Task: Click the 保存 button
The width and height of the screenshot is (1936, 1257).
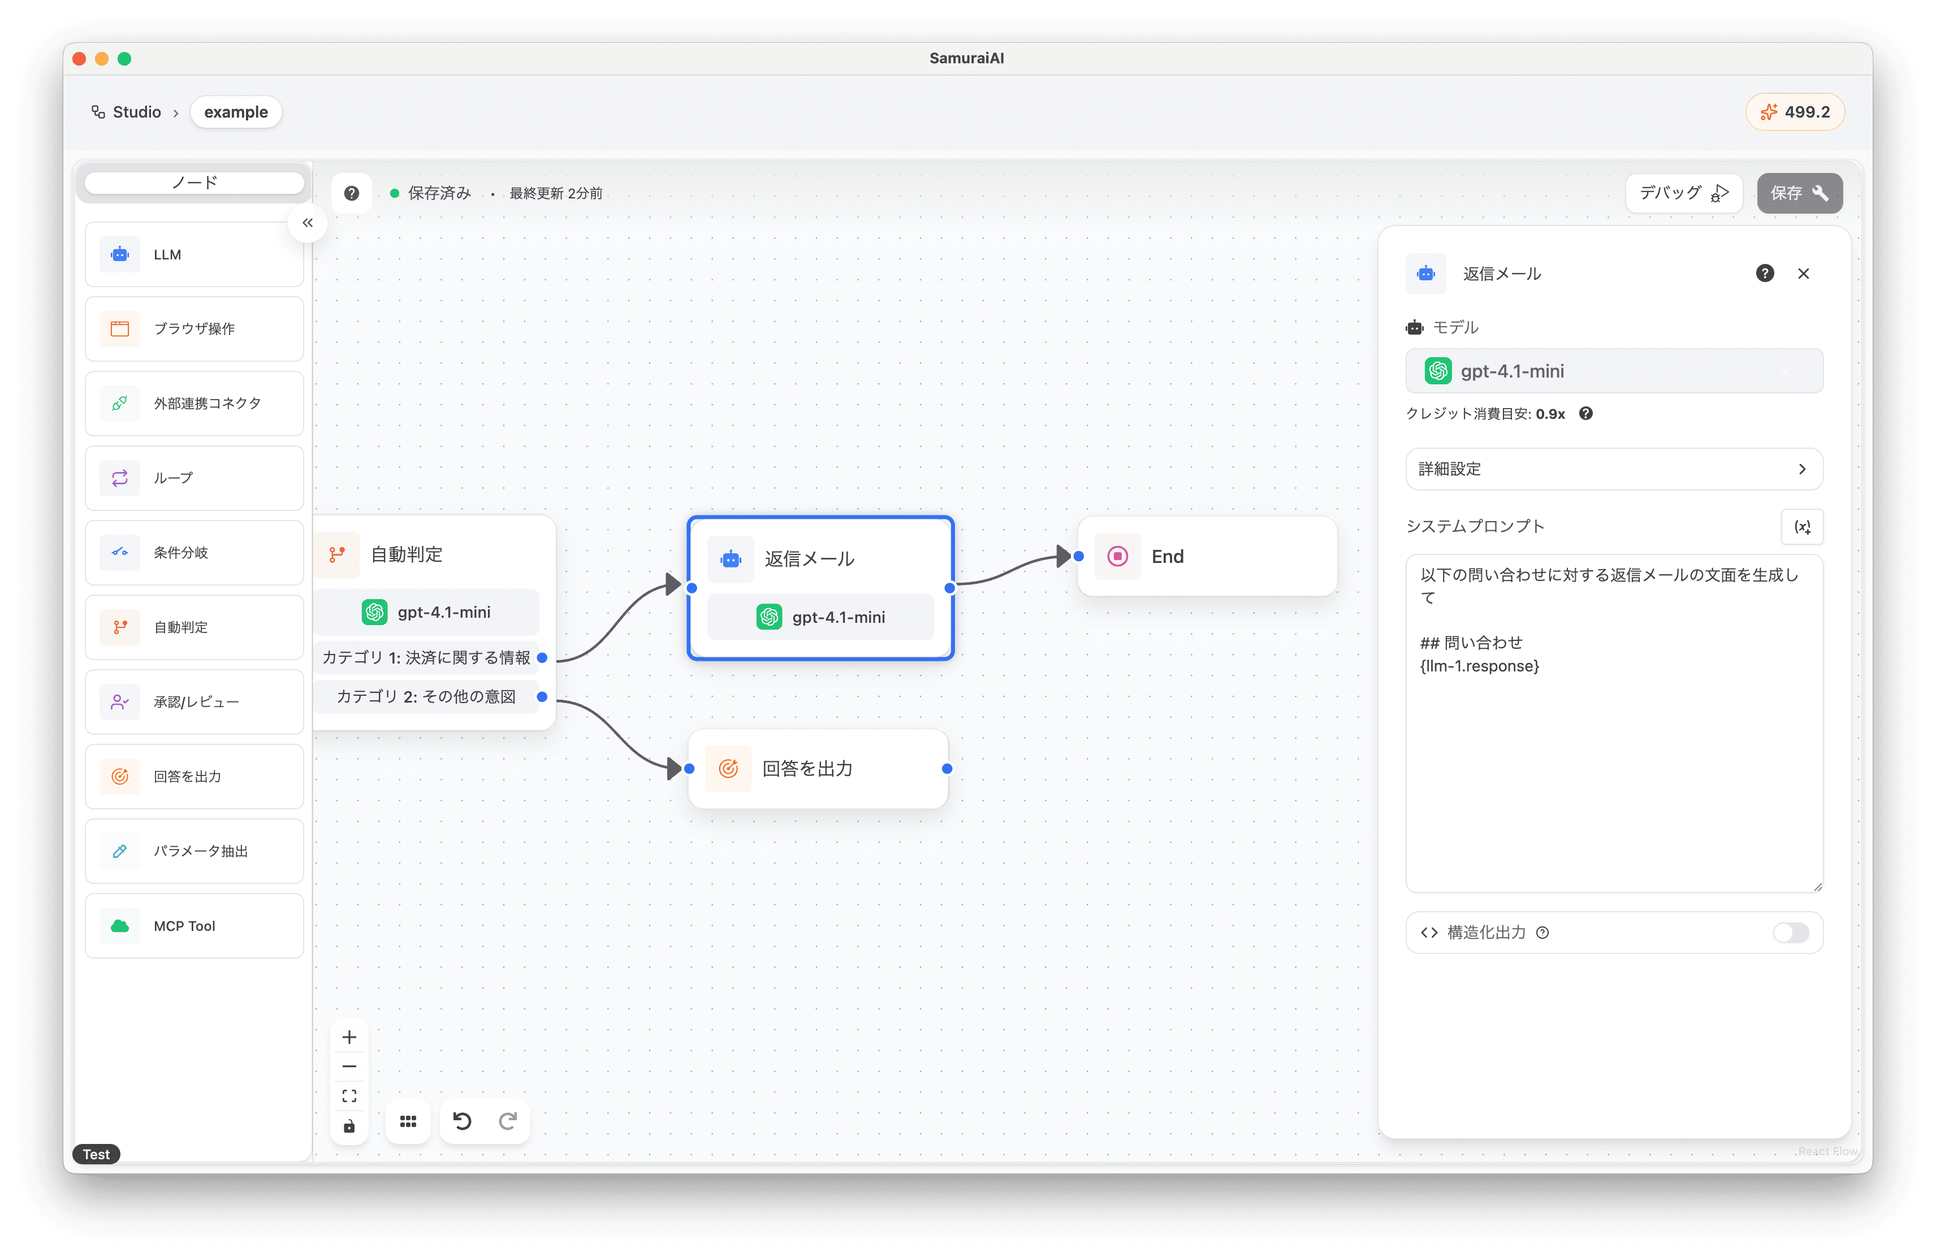Action: 1799,193
